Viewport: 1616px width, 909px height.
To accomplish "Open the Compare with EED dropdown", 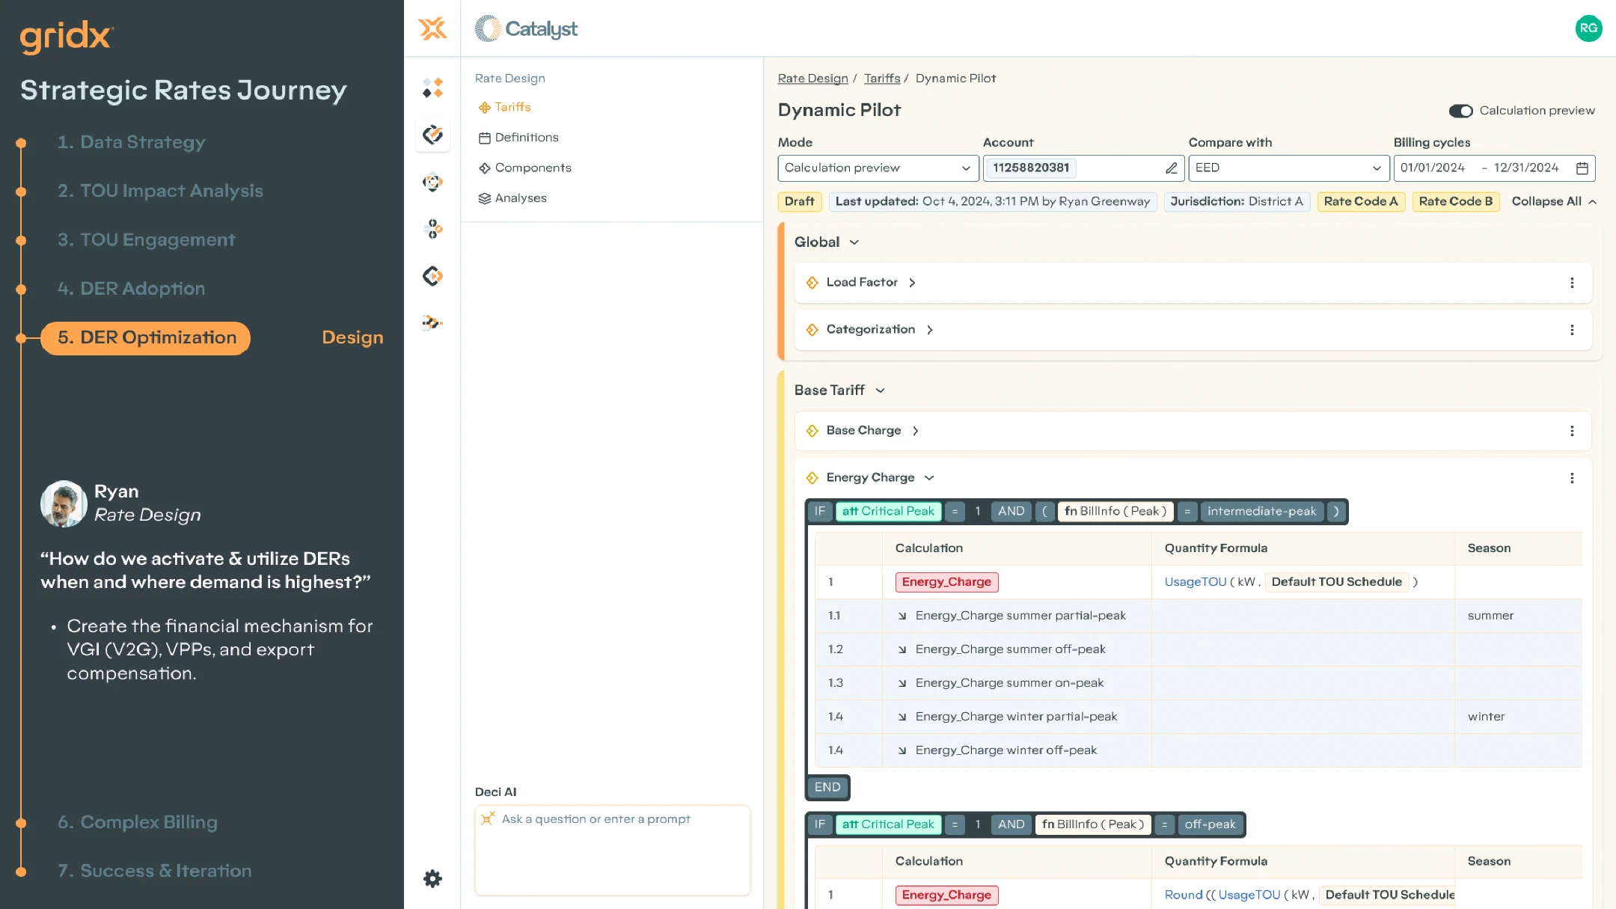I will coord(1289,168).
